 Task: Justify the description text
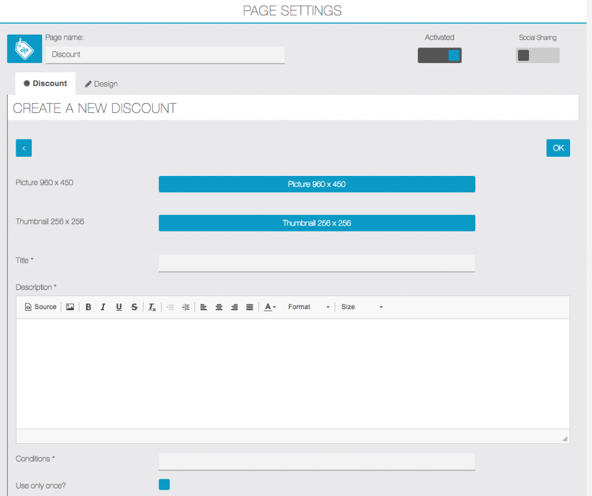[250, 307]
